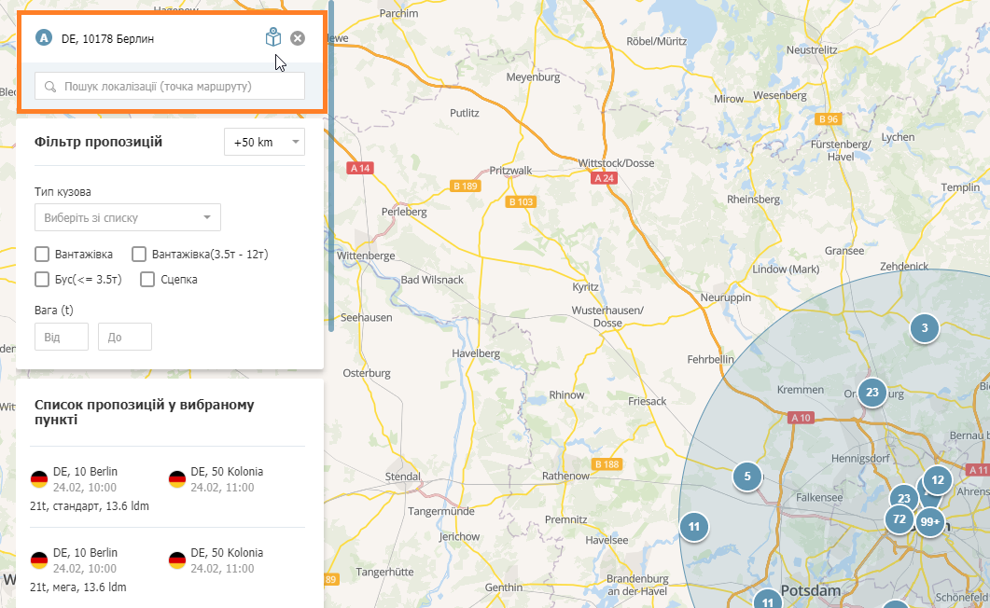
Task: Click the A 14 road sign
Action: click(x=360, y=168)
